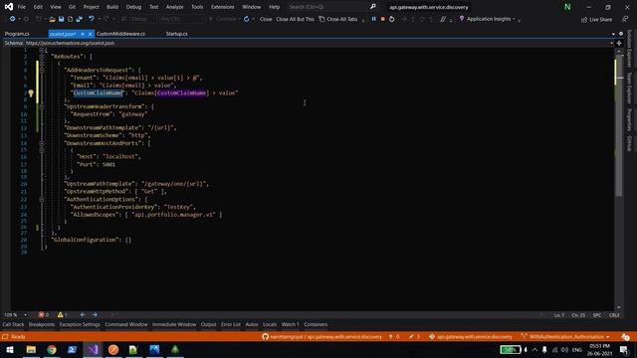Image resolution: width=637 pixels, height=358 pixels.
Task: Click the Restart debugging icon
Action: [391, 19]
